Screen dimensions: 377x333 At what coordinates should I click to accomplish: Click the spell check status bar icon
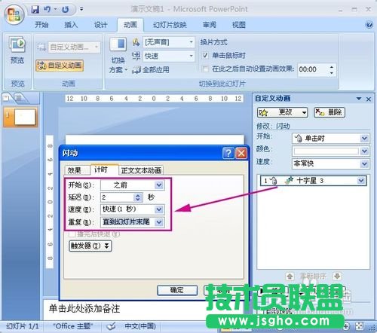tap(111, 326)
